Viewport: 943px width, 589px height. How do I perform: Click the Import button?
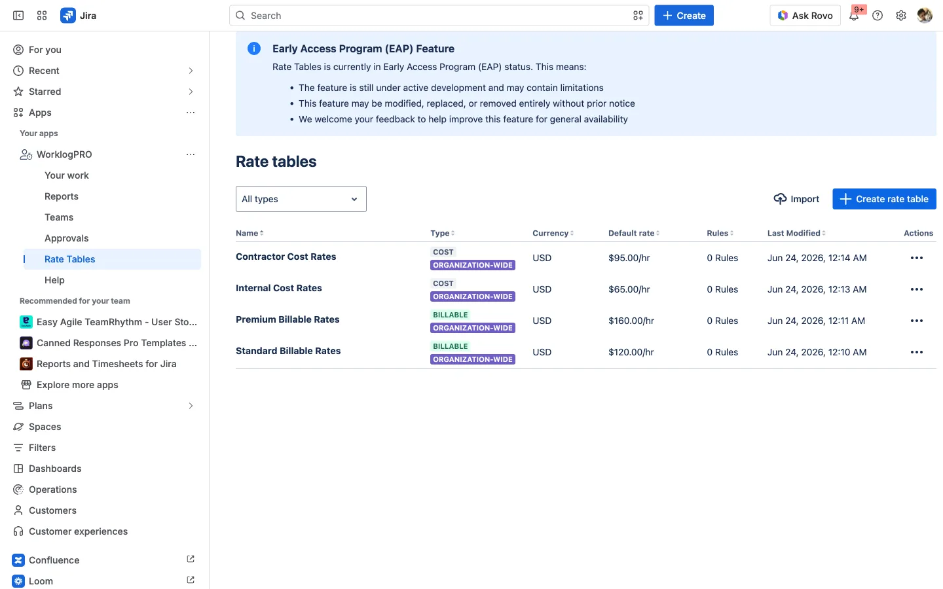point(796,199)
